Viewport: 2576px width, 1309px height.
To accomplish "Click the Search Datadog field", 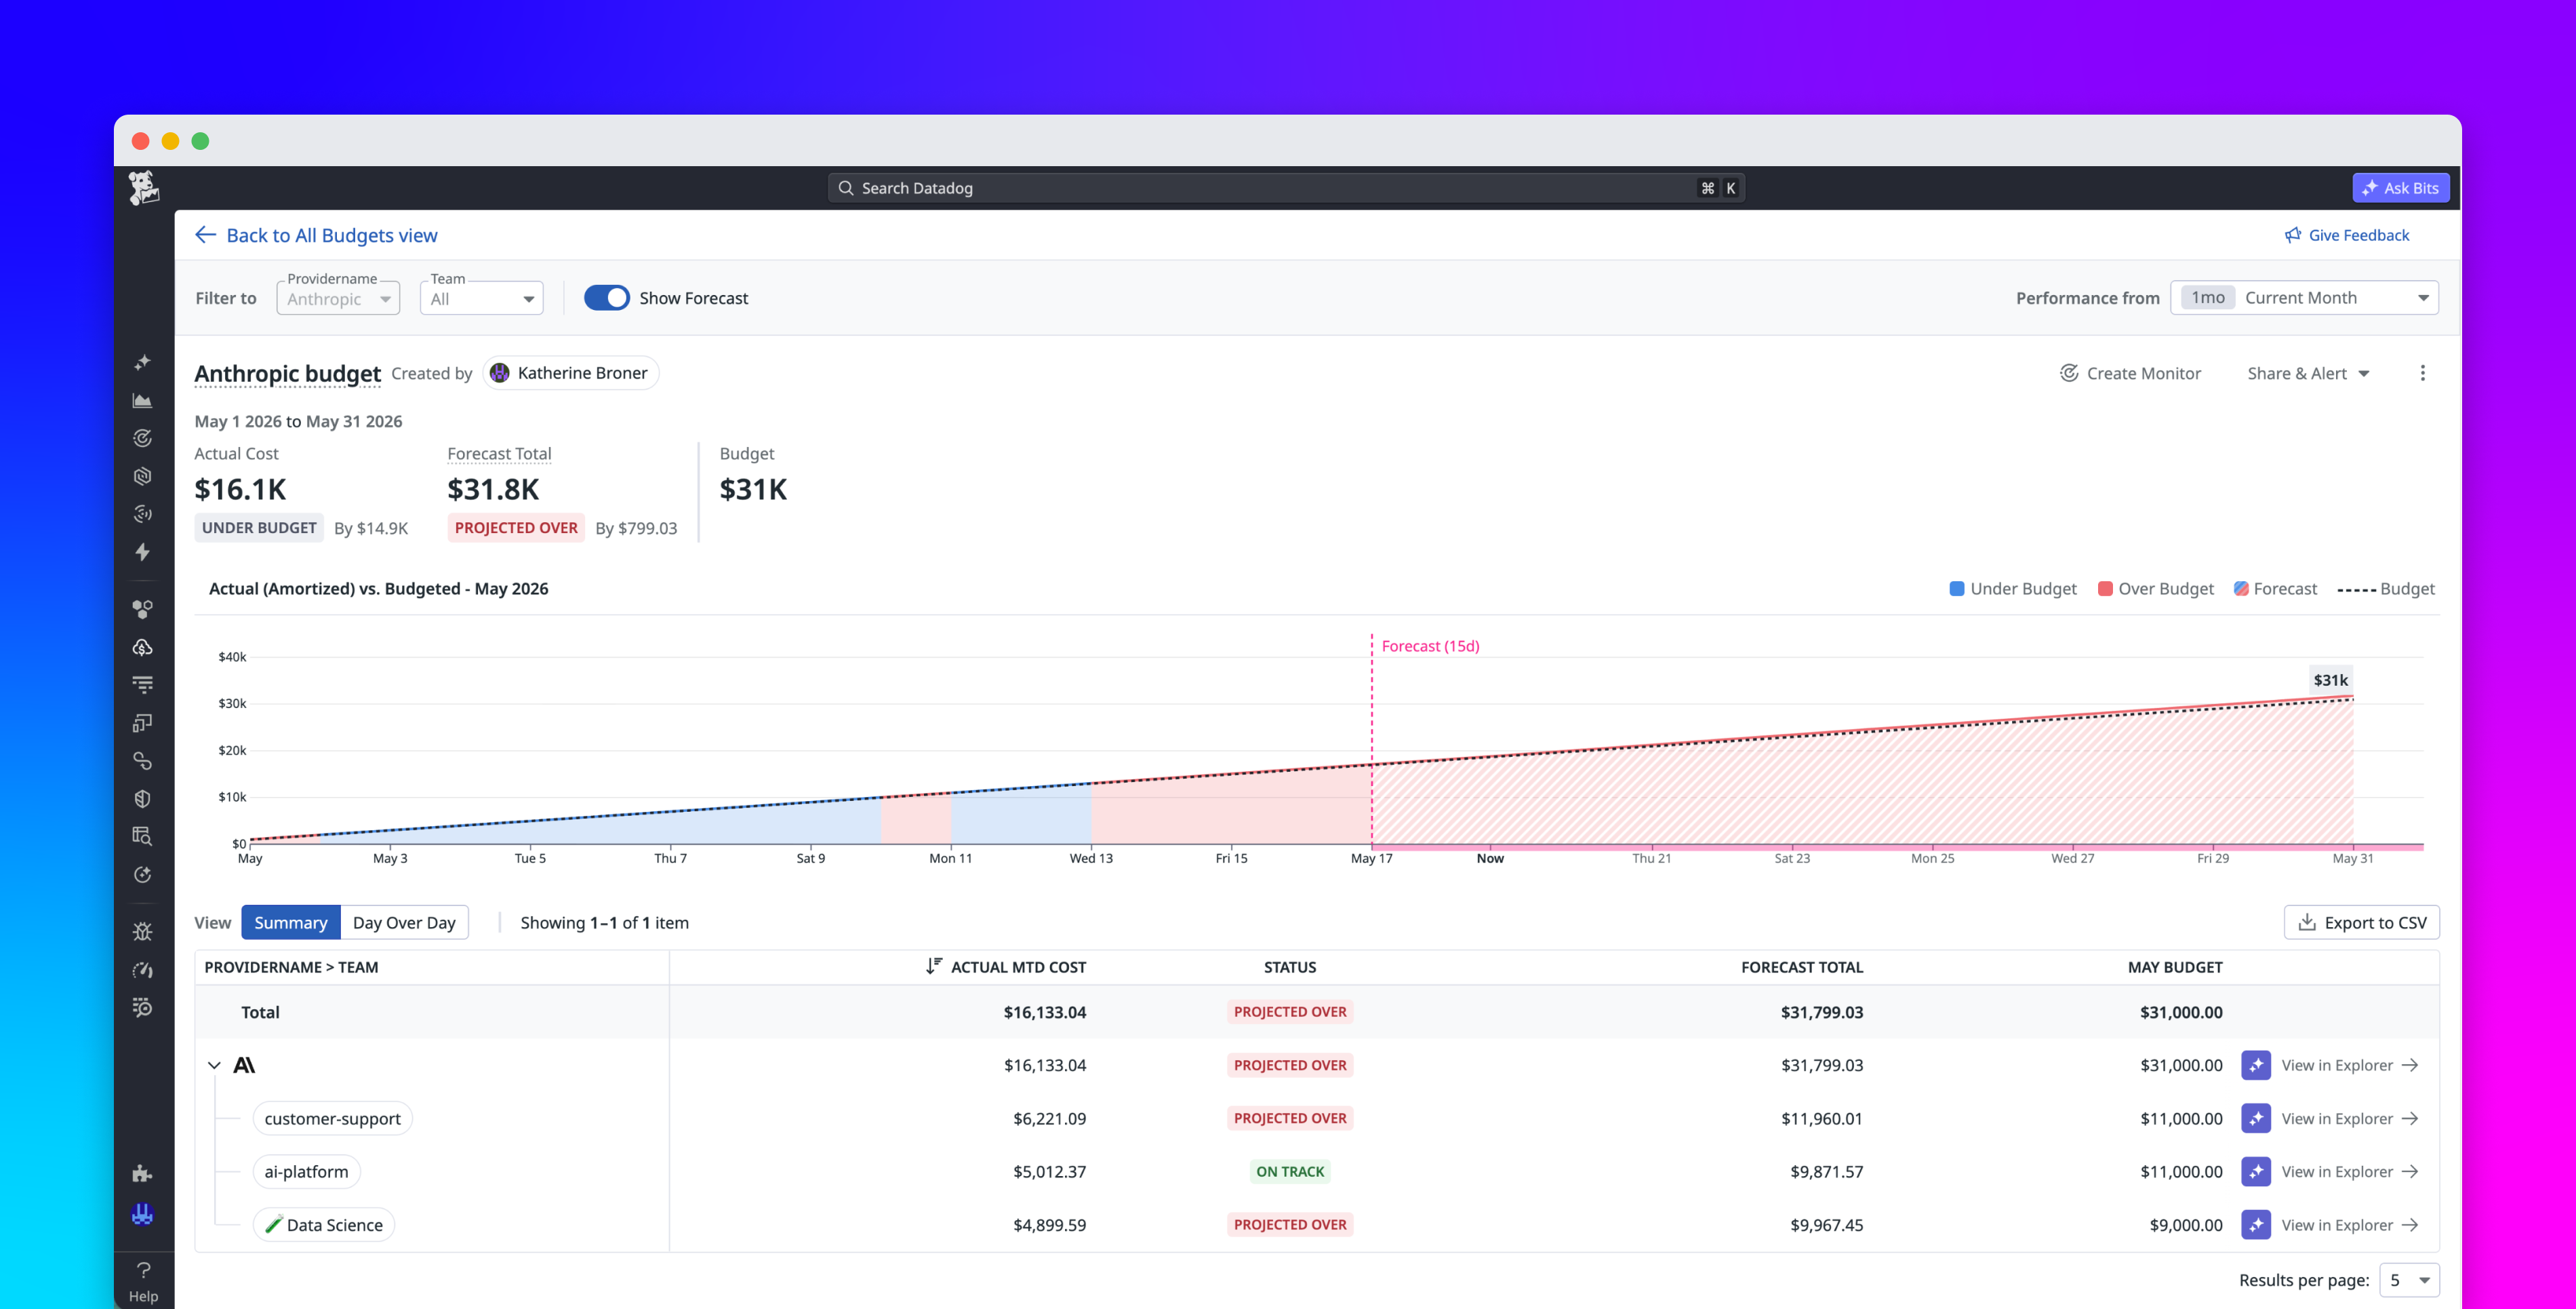I will click(1286, 188).
